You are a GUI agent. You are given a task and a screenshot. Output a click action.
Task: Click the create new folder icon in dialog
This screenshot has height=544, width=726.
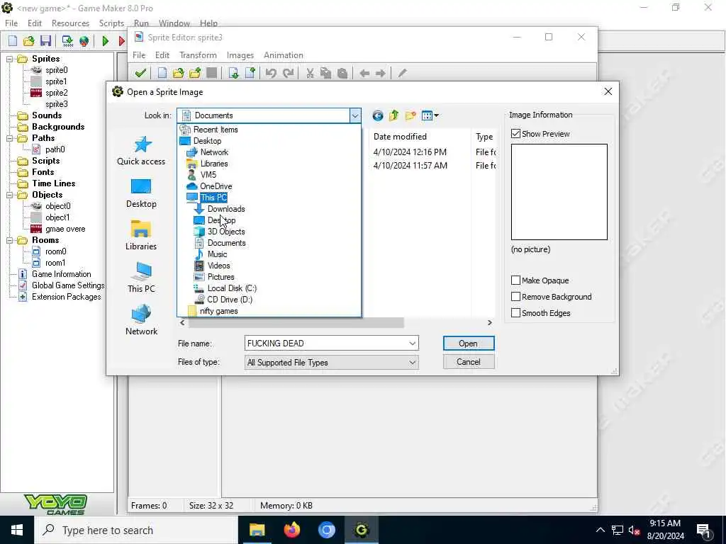click(x=411, y=115)
